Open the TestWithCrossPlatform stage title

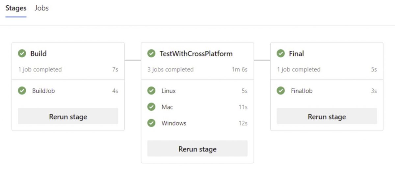196,53
